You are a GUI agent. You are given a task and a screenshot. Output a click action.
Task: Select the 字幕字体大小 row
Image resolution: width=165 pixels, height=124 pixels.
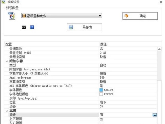coord(81,73)
